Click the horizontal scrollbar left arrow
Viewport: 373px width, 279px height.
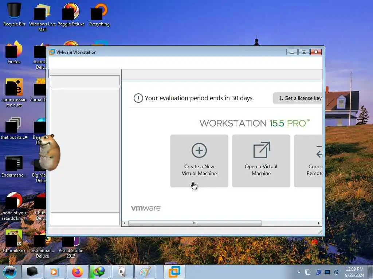[125, 223]
